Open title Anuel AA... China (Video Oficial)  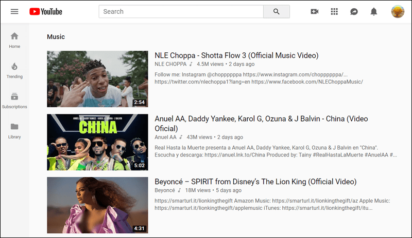[x=261, y=124]
